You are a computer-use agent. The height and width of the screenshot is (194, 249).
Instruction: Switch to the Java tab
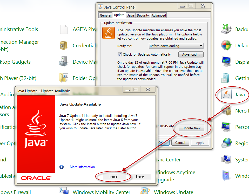131,15
